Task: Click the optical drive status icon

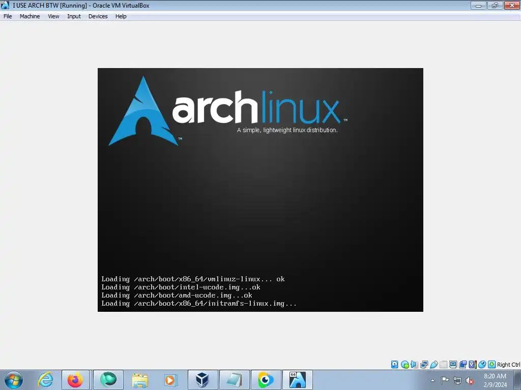Action: point(404,365)
